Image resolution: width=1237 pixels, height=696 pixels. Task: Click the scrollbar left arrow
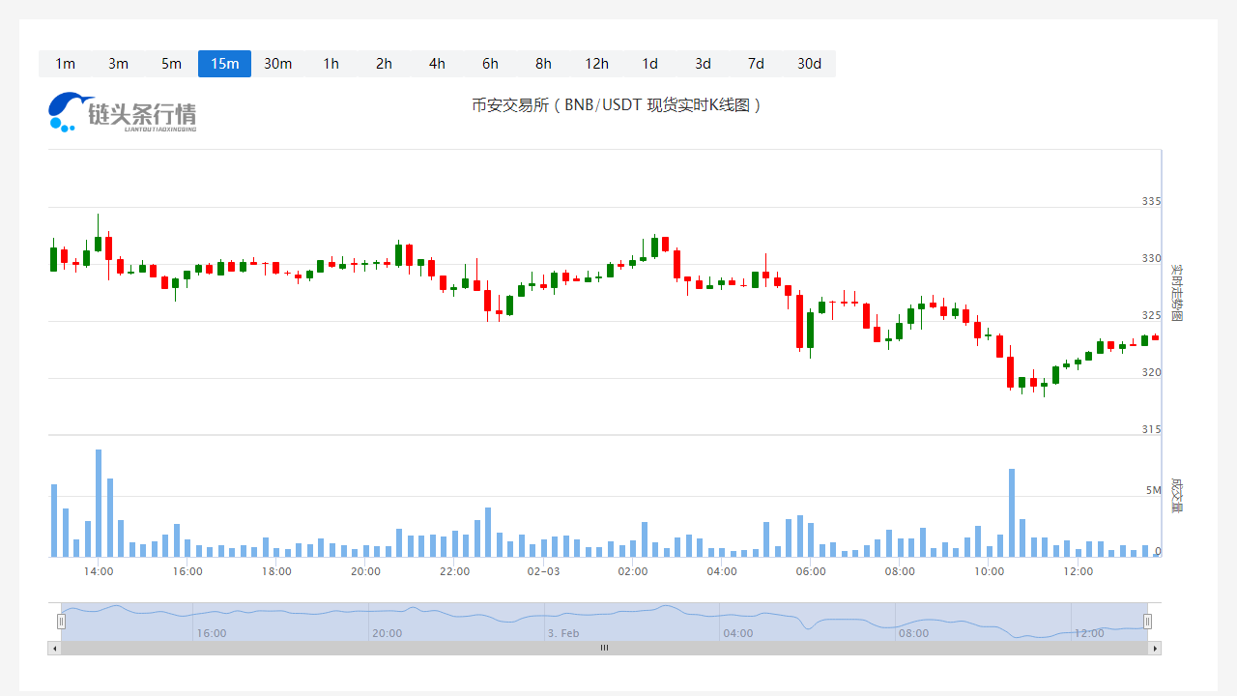tap(54, 649)
